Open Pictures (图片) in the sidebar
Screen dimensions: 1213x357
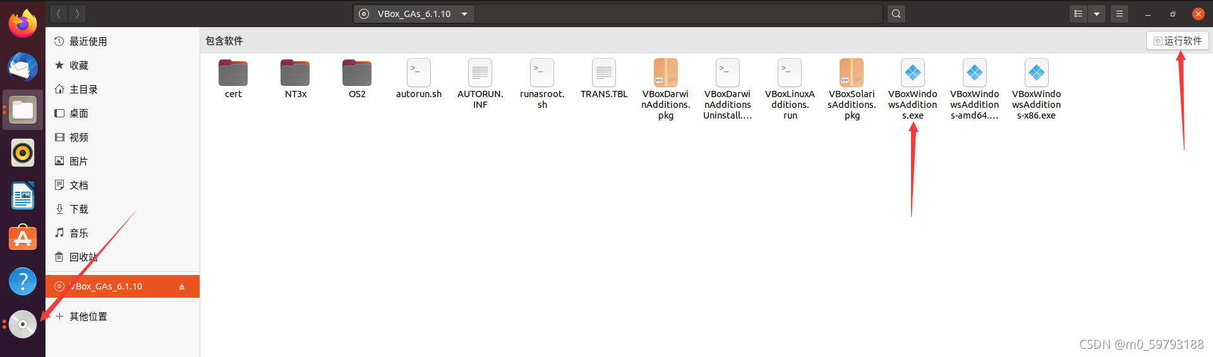[123, 161]
